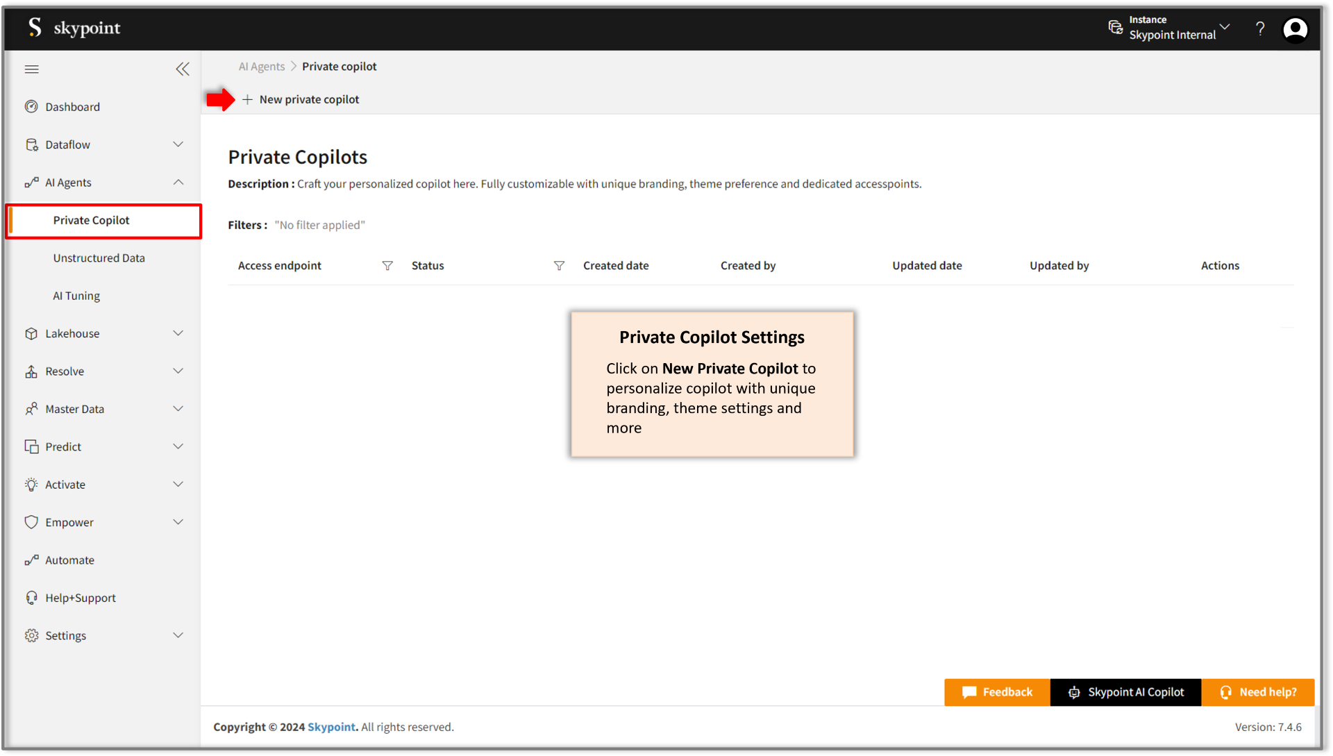The height and width of the screenshot is (756, 1333).
Task: Expand the Resolve menu chevron
Action: [178, 371]
